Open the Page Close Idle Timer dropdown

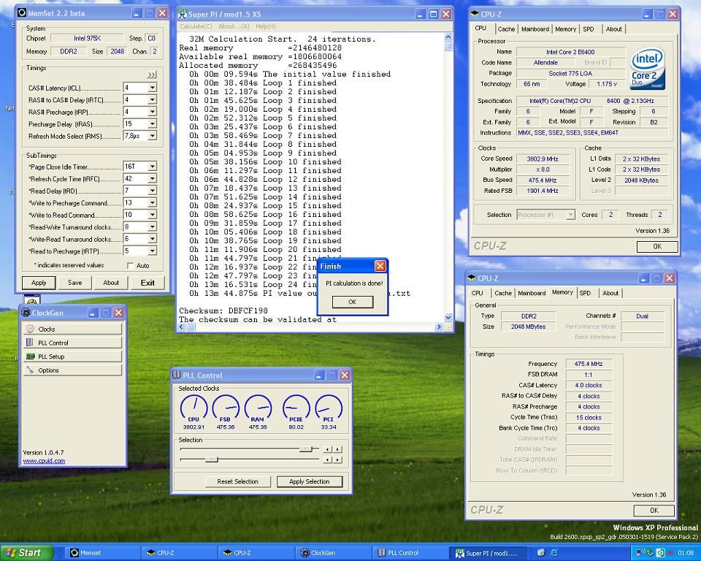pyautogui.click(x=153, y=167)
